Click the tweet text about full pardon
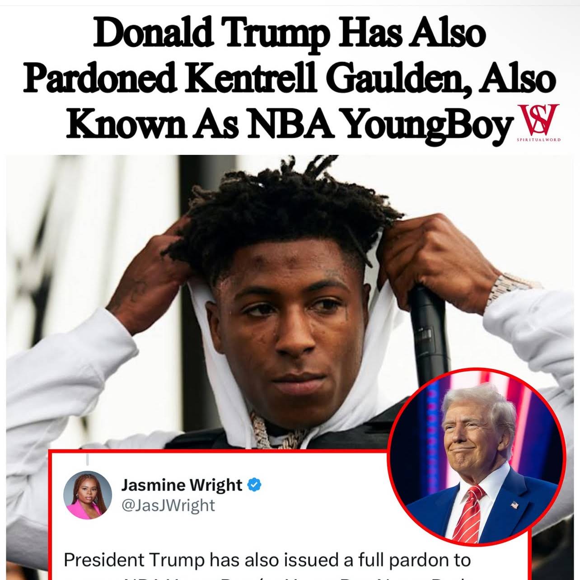 click(x=267, y=560)
